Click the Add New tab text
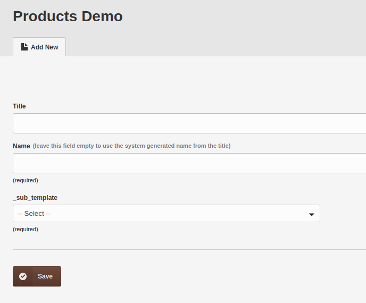This screenshot has width=366, height=303. (44, 47)
